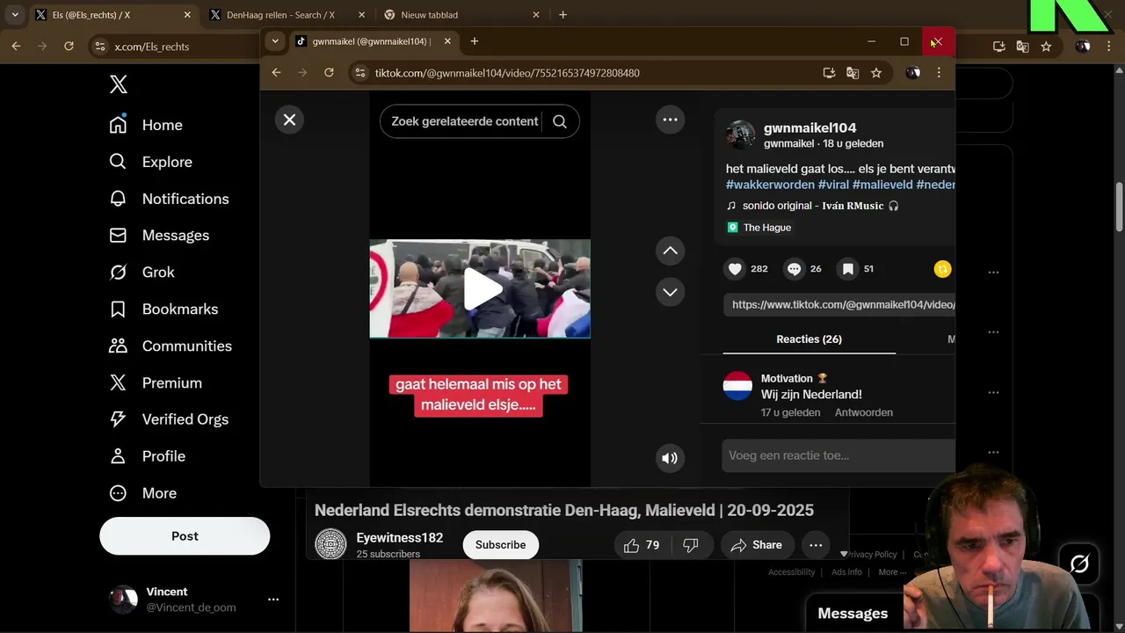Viewport: 1125px width, 633px height.
Task: Click the Post button in X sidebar
Action: (x=185, y=535)
